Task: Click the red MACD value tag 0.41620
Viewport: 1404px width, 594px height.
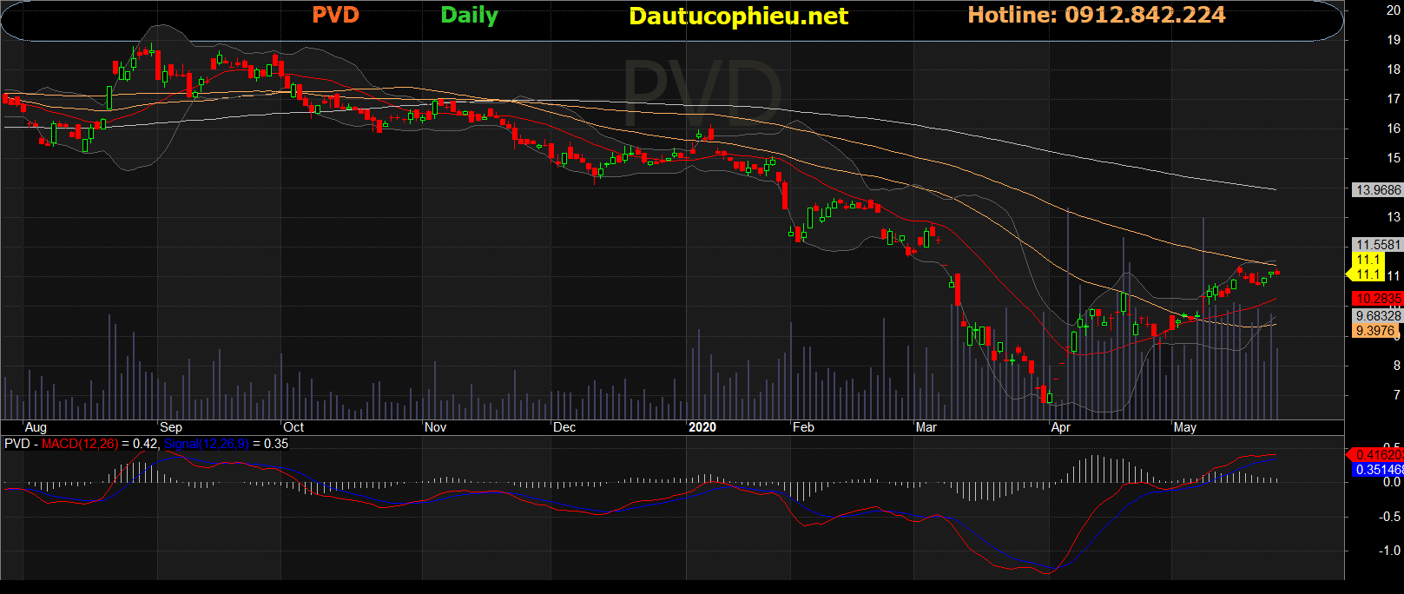Action: pos(1377,454)
